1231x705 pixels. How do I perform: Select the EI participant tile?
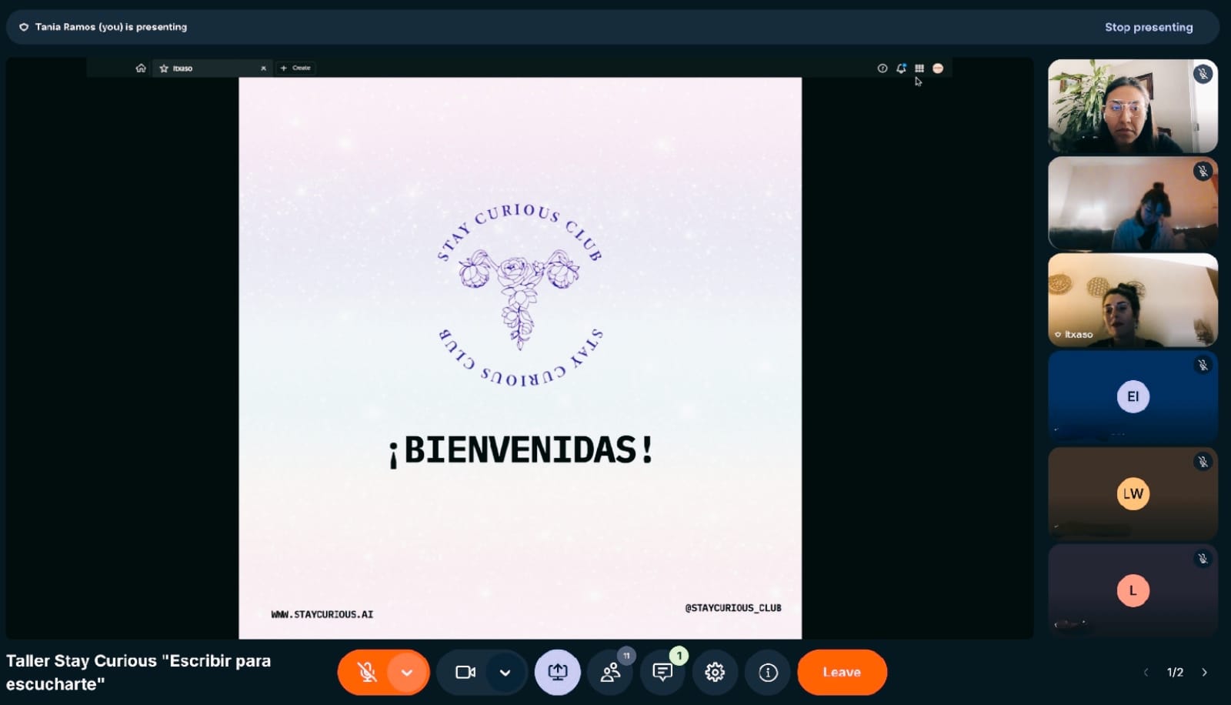tap(1133, 397)
